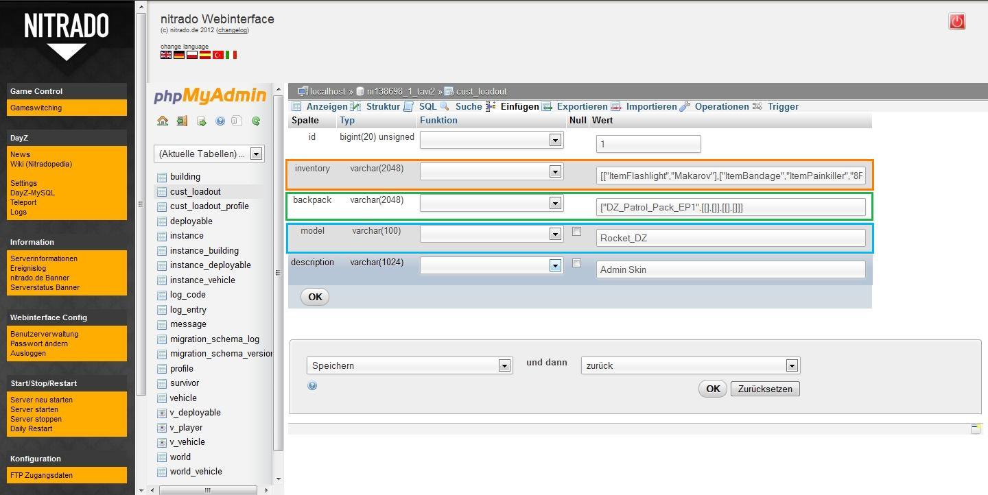Image resolution: width=988 pixels, height=495 pixels.
Task: Reload navigation frame with green refresh icon
Action: pos(256,121)
